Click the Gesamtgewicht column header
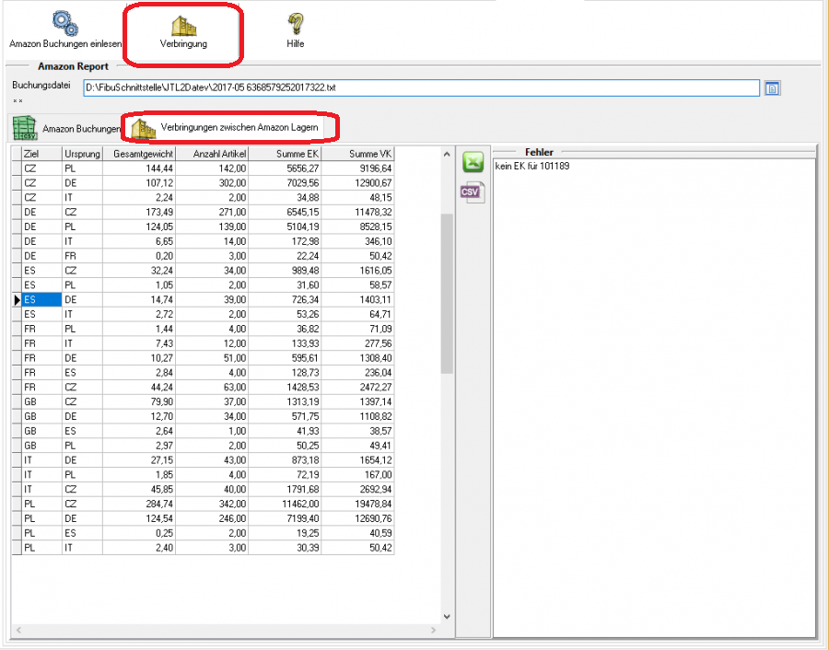 [x=138, y=154]
